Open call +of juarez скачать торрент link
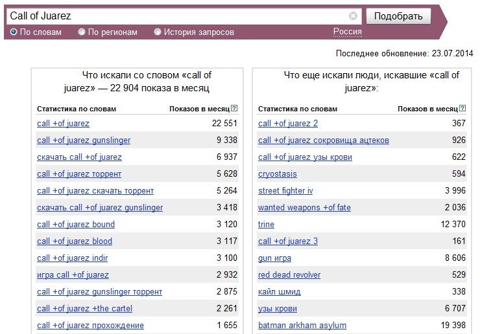This screenshot has width=480, height=334. [x=95, y=191]
